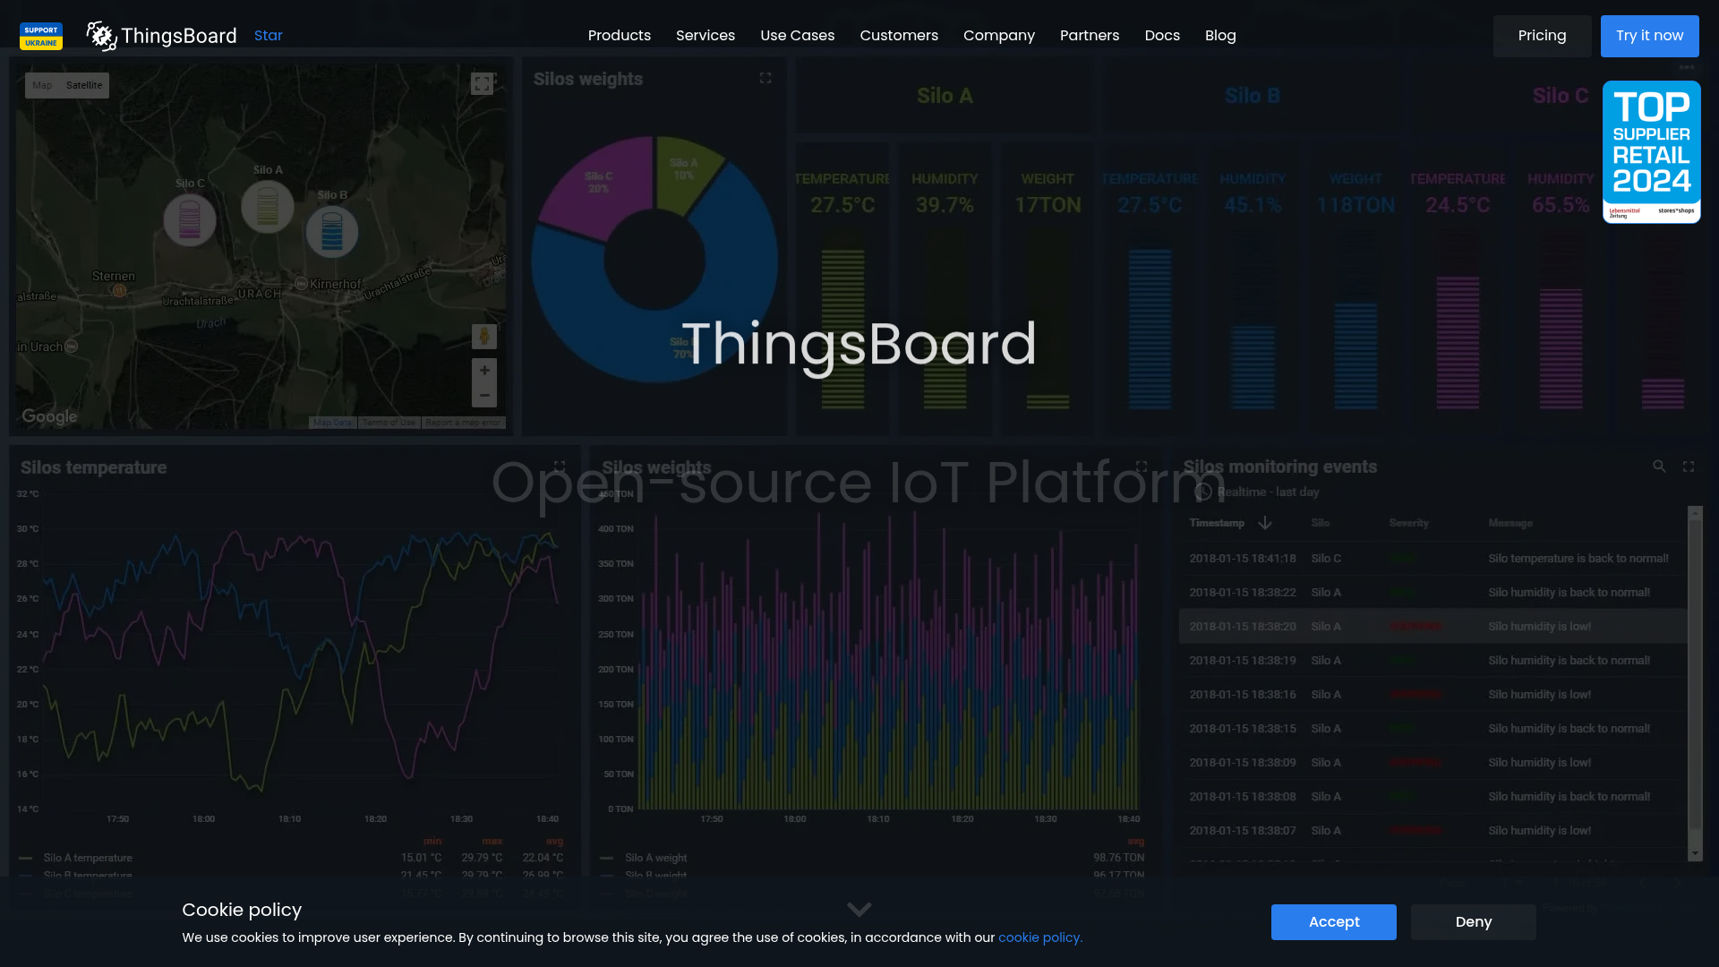Image resolution: width=1719 pixels, height=967 pixels.
Task: Zoom in on the map with the plus control
Action: click(484, 370)
